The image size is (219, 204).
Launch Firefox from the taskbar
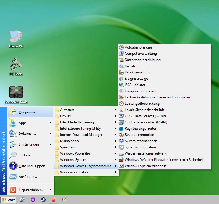point(54,200)
